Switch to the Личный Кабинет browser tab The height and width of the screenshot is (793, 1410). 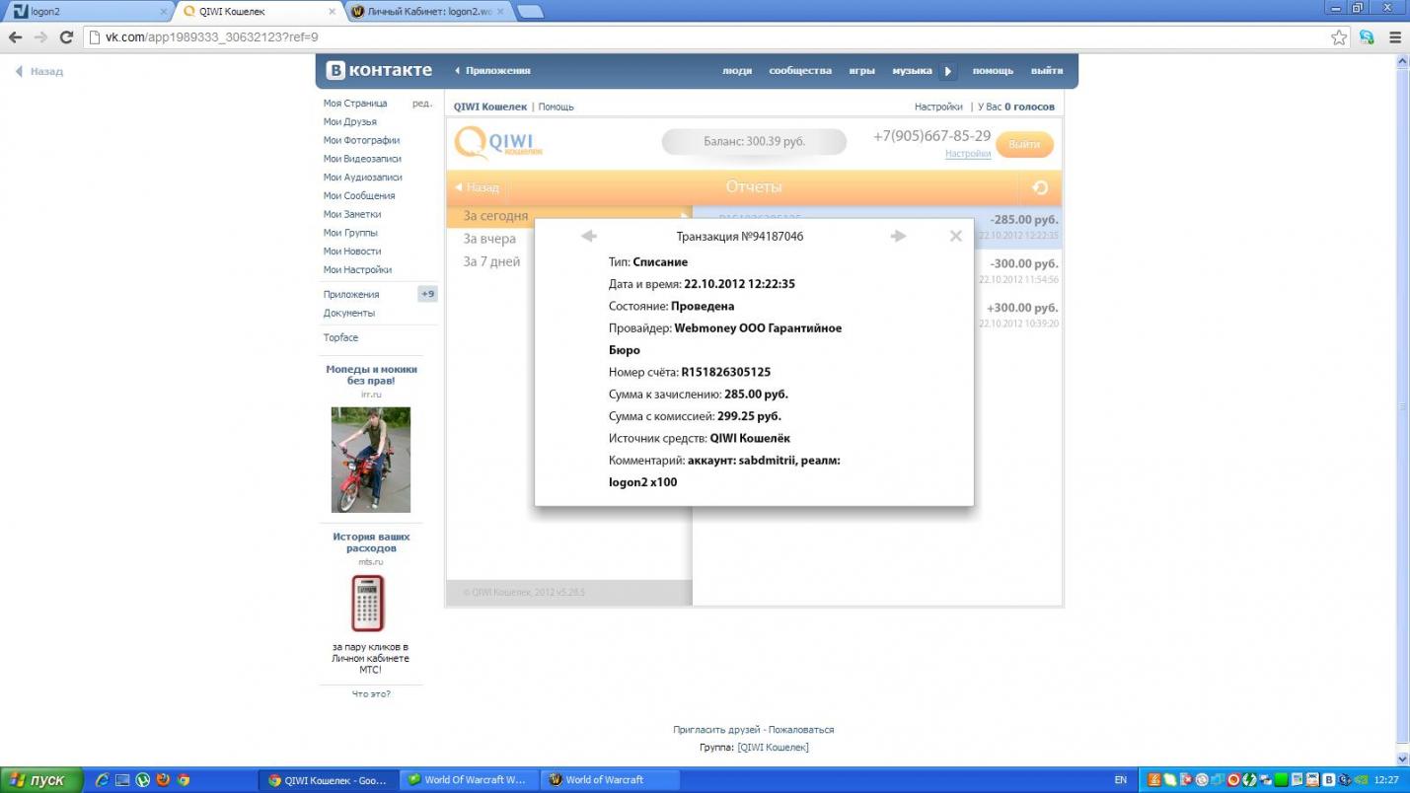click(428, 12)
